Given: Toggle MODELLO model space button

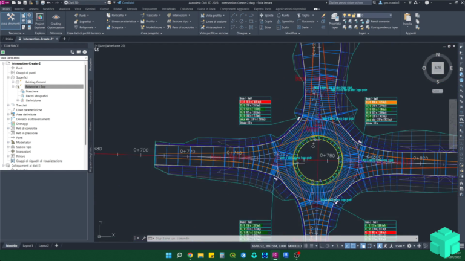Looking at the screenshot, I should (295, 246).
